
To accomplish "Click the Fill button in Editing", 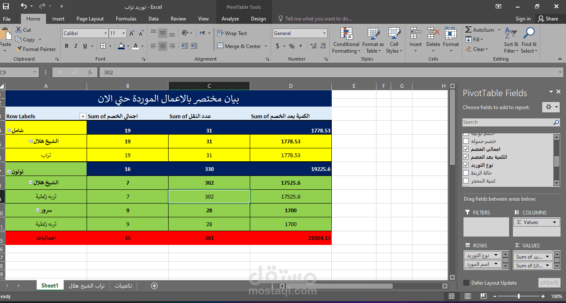I will pos(474,39).
